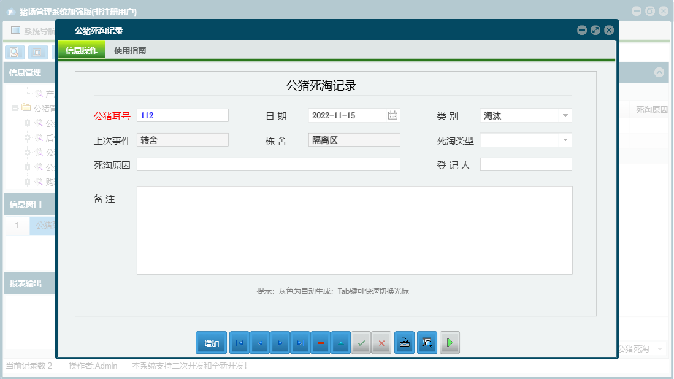Go to the first record
This screenshot has height=379, width=674.
239,343
